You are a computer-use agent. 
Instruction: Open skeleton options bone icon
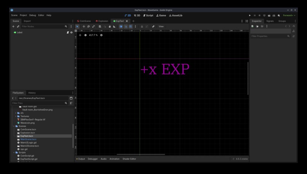(153, 26)
